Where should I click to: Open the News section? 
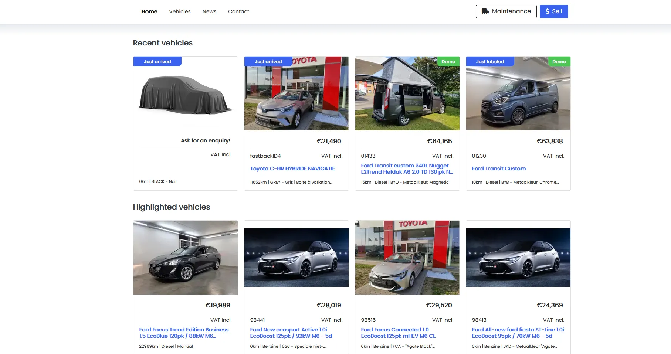coord(209,11)
